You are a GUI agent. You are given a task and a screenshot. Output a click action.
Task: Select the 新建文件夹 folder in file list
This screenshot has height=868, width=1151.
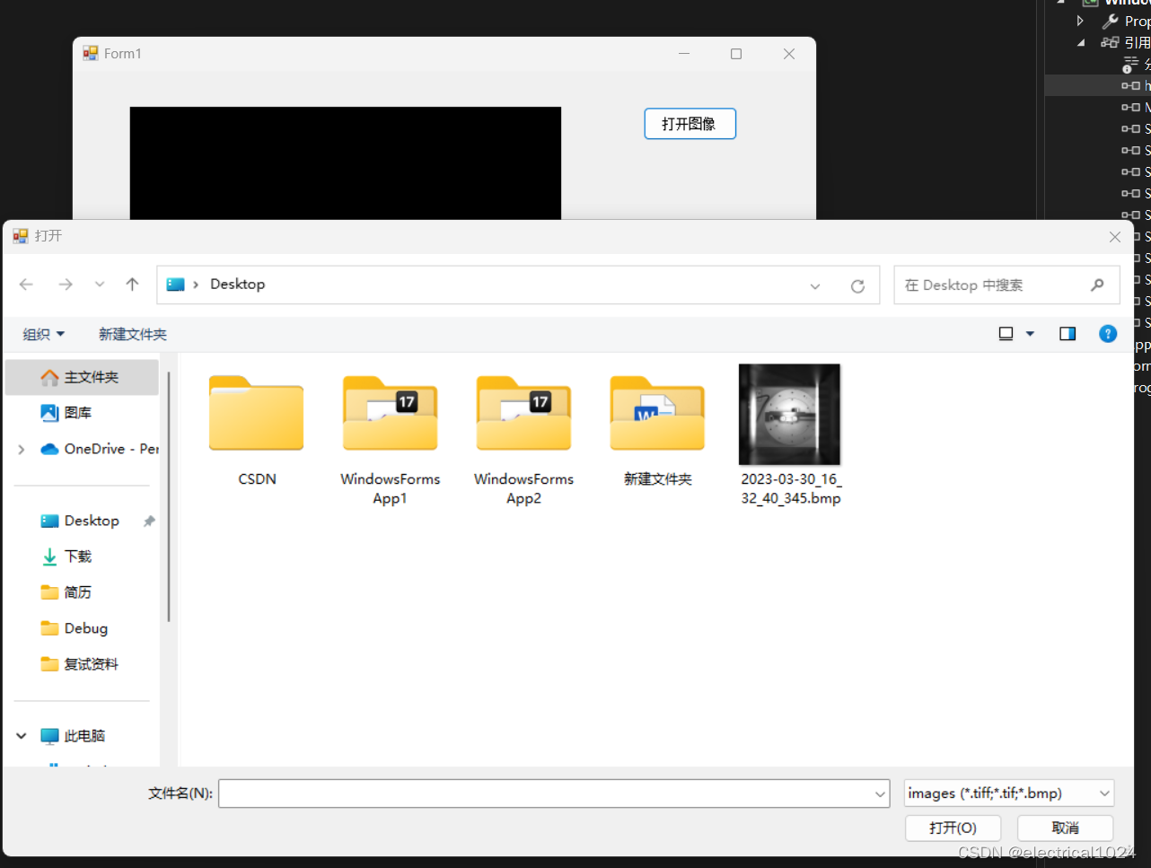coord(657,431)
